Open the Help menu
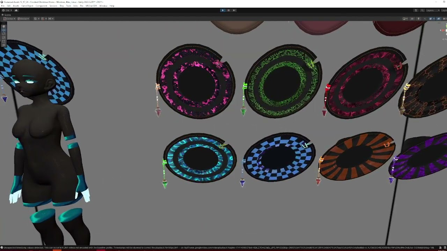Viewport: 447px width, 251px height. click(112, 6)
